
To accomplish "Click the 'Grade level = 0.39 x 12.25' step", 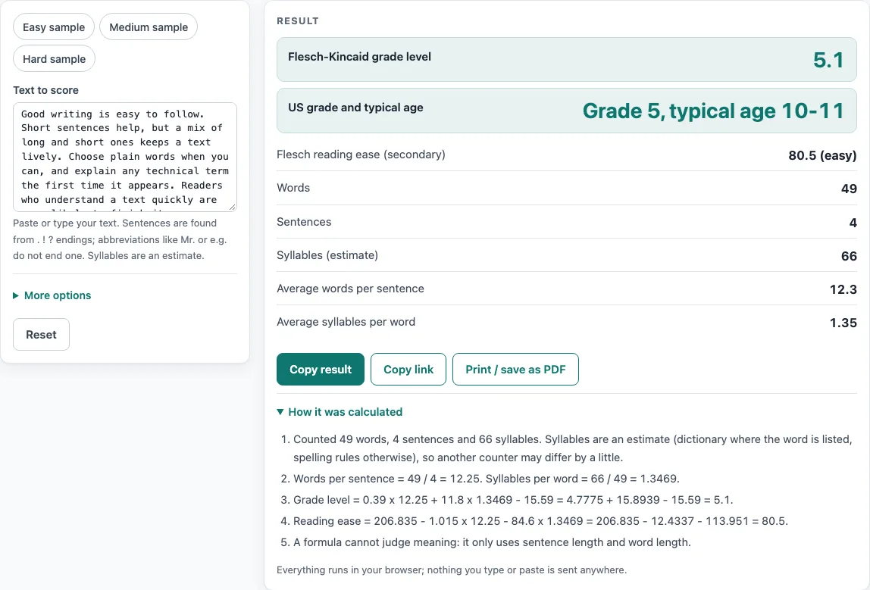I will click(x=513, y=500).
